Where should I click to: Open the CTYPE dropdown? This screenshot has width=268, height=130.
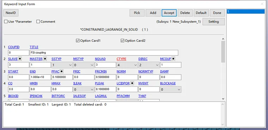127,65
